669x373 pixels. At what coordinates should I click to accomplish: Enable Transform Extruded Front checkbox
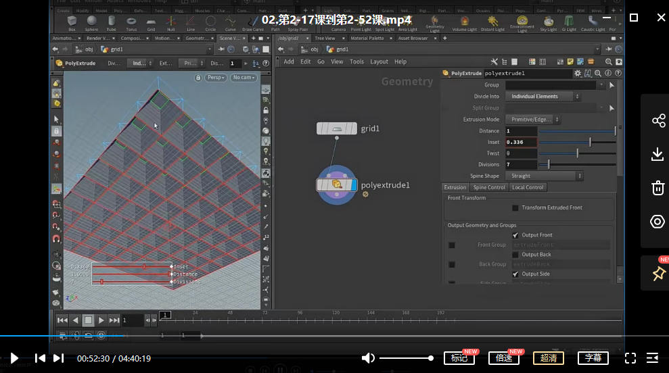coord(515,208)
